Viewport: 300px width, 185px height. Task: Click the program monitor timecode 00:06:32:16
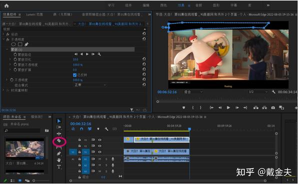[x=167, y=92]
